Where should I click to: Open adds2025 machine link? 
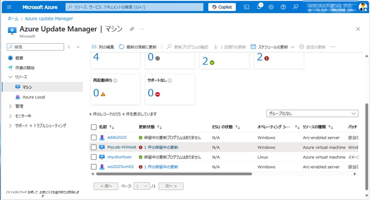click(x=117, y=137)
